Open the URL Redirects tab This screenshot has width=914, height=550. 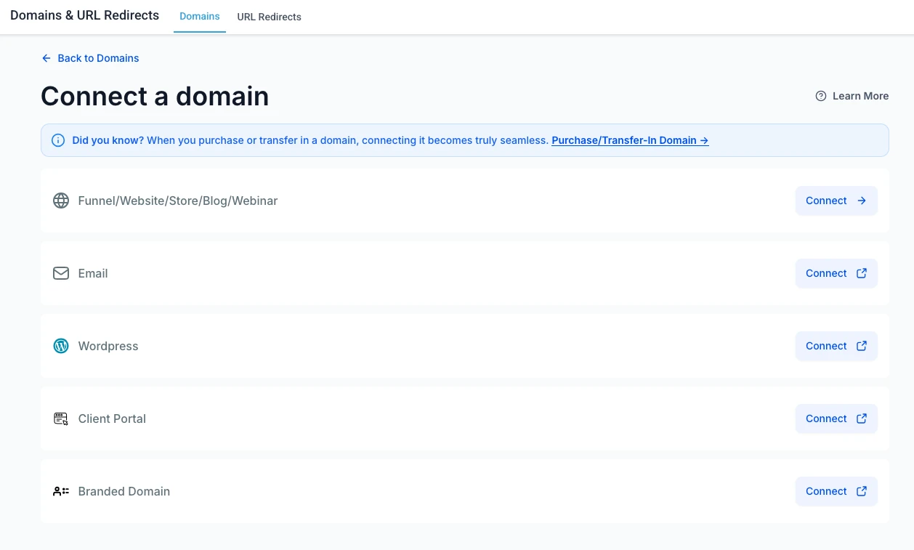point(269,17)
